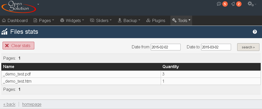Open the Sliders menu
The width and height of the screenshot is (262, 109).
click(x=101, y=20)
